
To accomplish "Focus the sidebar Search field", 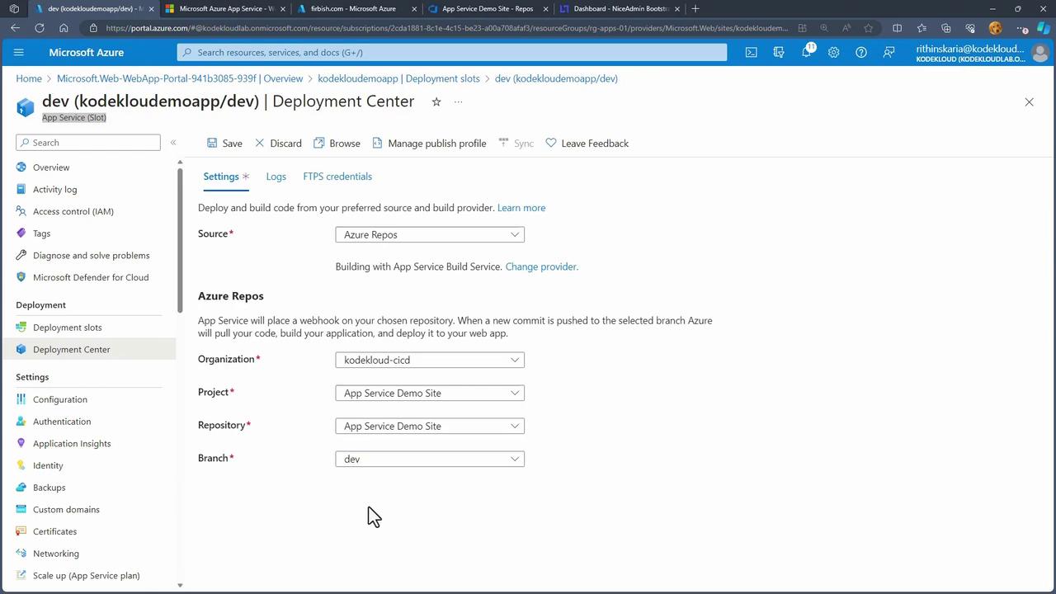I will (88, 143).
